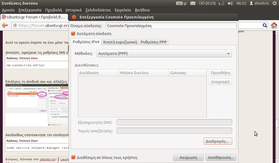Viewport: 279px width, 163px height.
Task: Toggle the Αυτόματη σύνδεση checkbox
Action: coord(73,34)
